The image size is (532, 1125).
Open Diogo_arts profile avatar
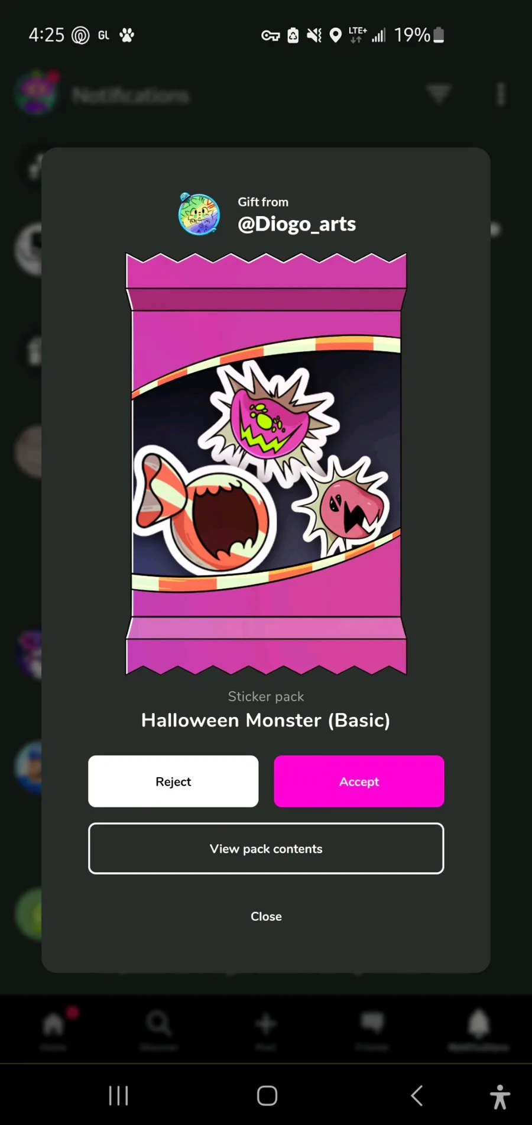[199, 214]
